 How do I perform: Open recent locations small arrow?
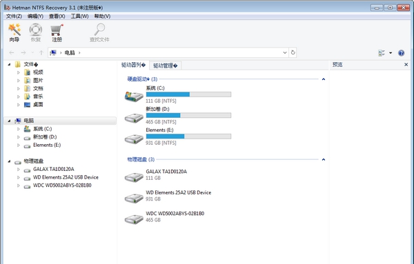pyautogui.click(x=32, y=53)
